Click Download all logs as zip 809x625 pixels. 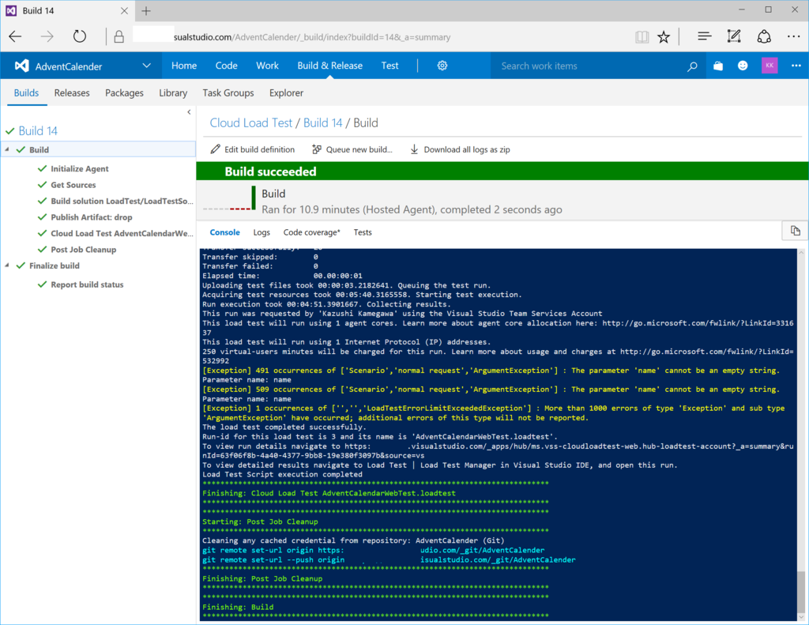pos(460,149)
